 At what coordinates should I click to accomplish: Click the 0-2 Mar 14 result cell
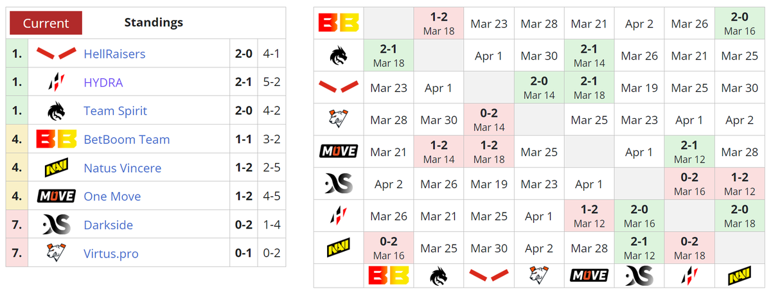[x=489, y=120]
